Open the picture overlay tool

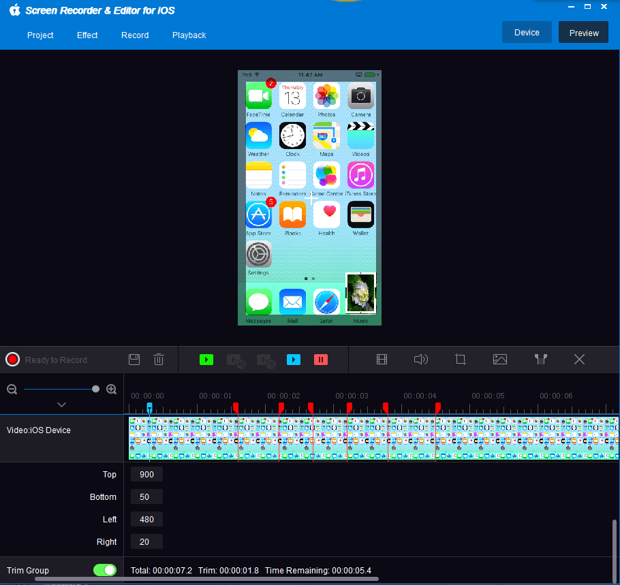pos(500,360)
